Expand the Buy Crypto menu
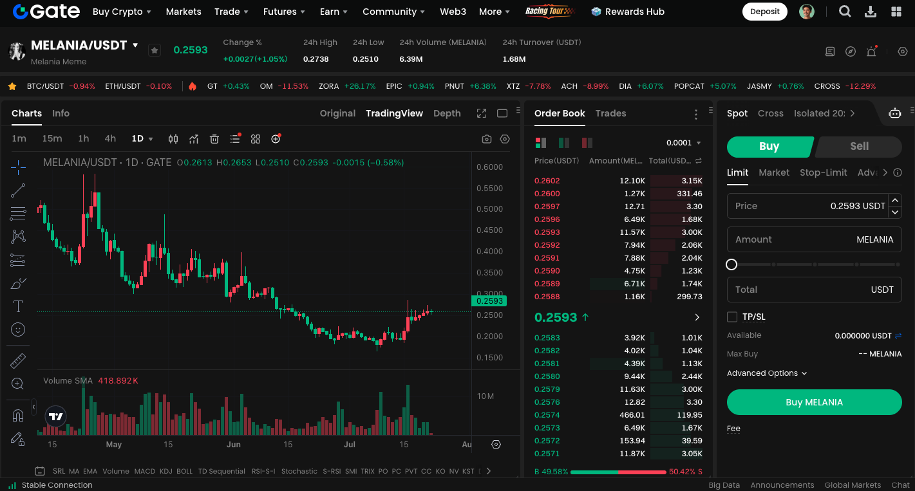 tap(122, 12)
